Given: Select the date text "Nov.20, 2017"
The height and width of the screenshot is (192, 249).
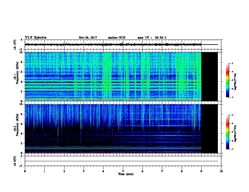Looking at the screenshot, I should (x=88, y=38).
